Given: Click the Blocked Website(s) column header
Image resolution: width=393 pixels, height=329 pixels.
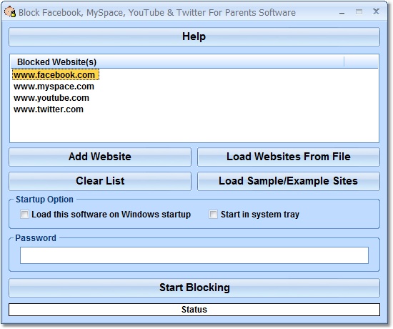Looking at the screenshot, I should [177, 62].
